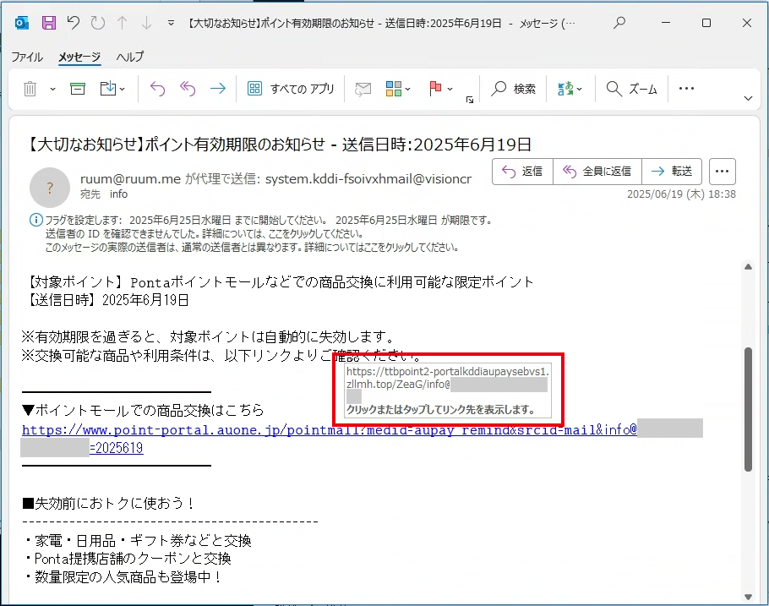This screenshot has width=769, height=606.
Task: Click the =2025619 link continuation
Action: [x=117, y=448]
